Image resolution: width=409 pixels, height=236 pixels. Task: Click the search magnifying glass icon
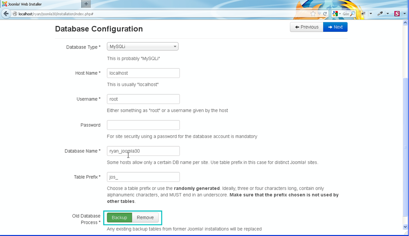click(x=352, y=13)
